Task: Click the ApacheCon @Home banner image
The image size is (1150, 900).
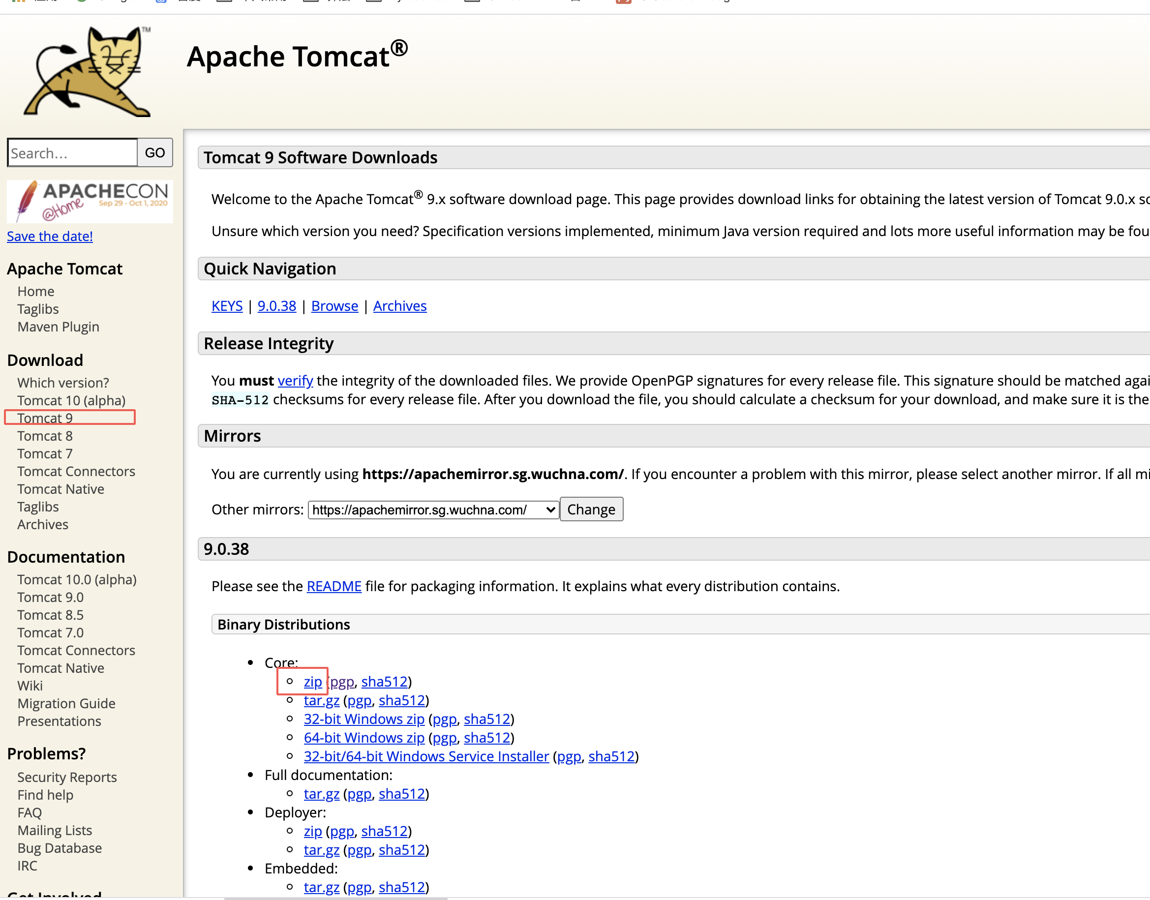Action: coord(90,202)
